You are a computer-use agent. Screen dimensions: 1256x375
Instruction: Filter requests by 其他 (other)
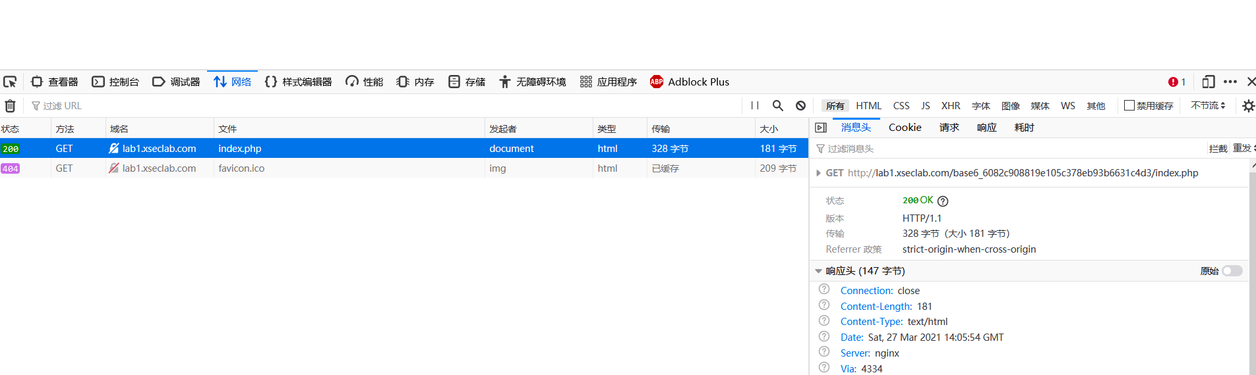coord(1096,106)
